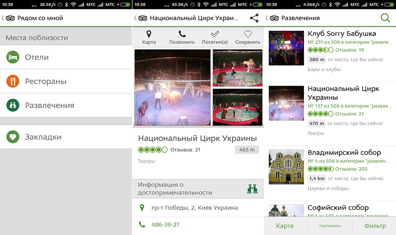
Task: Click the green binoculars icon beside Развлечения
Action: click(13, 105)
